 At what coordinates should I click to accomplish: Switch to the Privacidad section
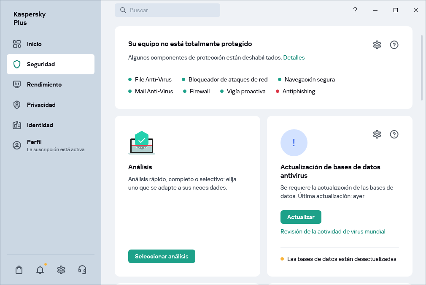click(x=40, y=105)
